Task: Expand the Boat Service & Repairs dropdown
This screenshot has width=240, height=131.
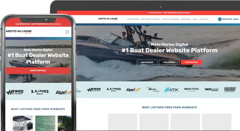Action: point(151,19)
